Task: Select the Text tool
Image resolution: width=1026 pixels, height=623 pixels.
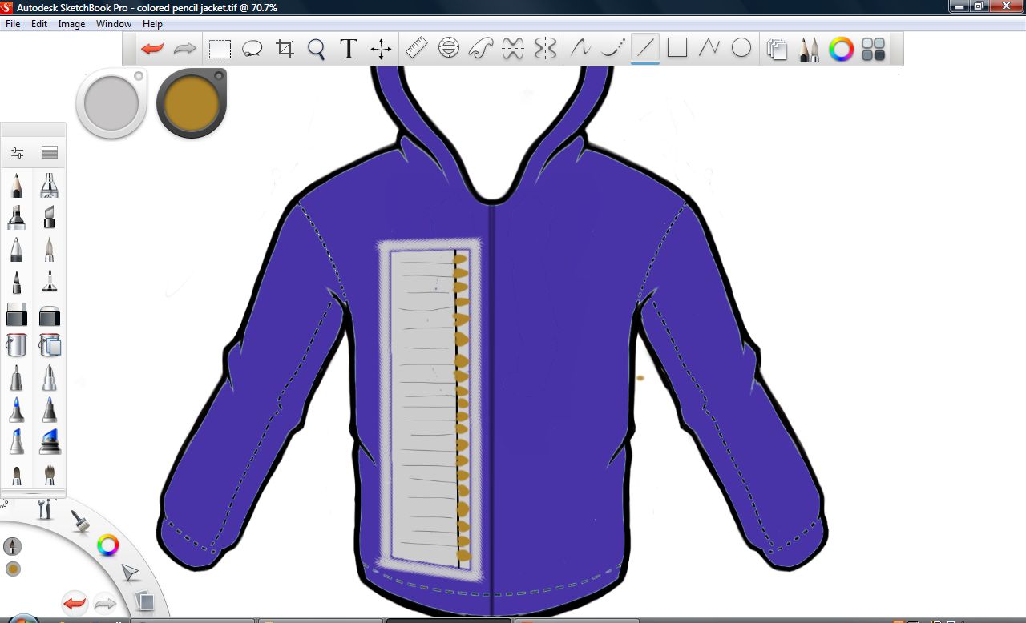Action: [348, 49]
